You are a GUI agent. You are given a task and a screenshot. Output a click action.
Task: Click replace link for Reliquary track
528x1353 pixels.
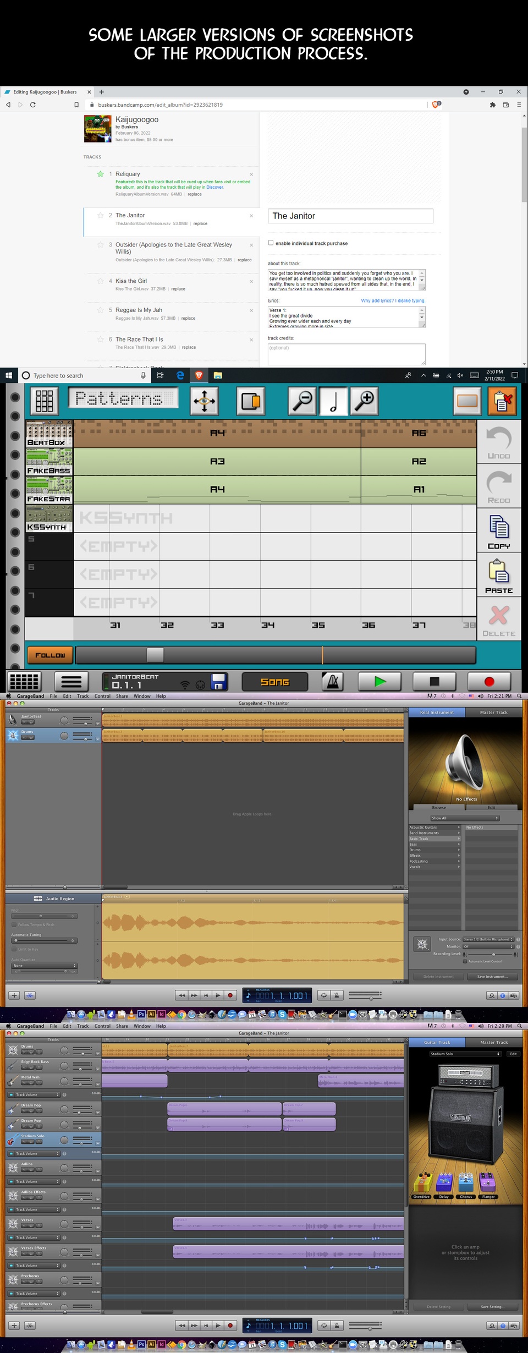(x=195, y=194)
